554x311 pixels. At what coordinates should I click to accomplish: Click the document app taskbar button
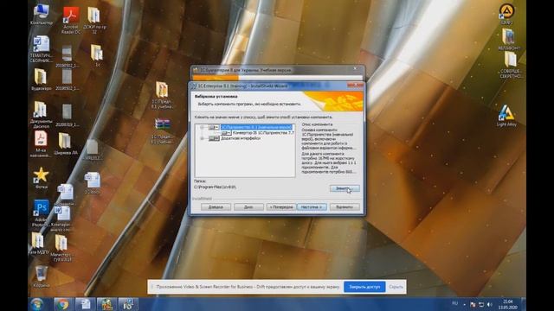click(x=85, y=304)
